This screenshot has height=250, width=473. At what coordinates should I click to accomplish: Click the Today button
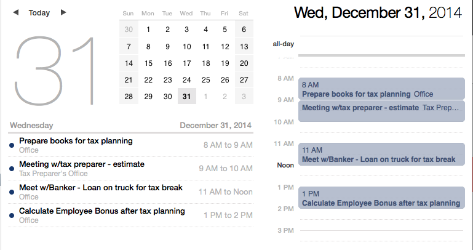(x=39, y=12)
